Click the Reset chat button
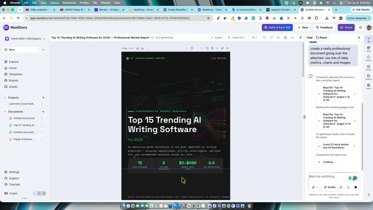This screenshot has height=210, width=373. (321, 38)
